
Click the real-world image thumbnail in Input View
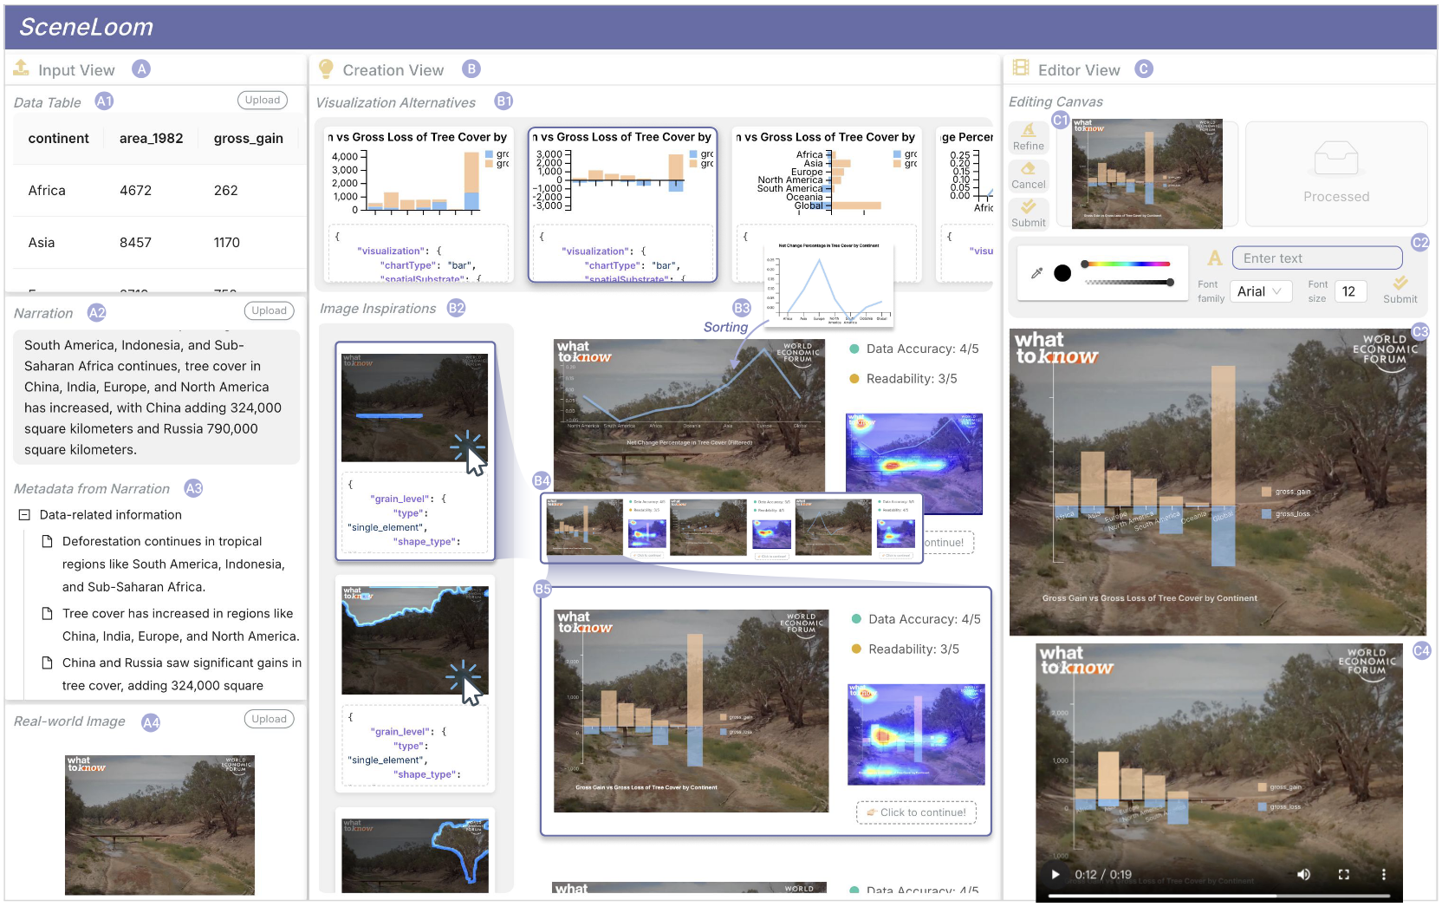159,824
